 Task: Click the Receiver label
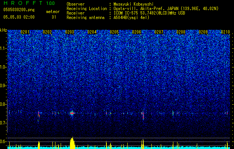(x=76, y=13)
